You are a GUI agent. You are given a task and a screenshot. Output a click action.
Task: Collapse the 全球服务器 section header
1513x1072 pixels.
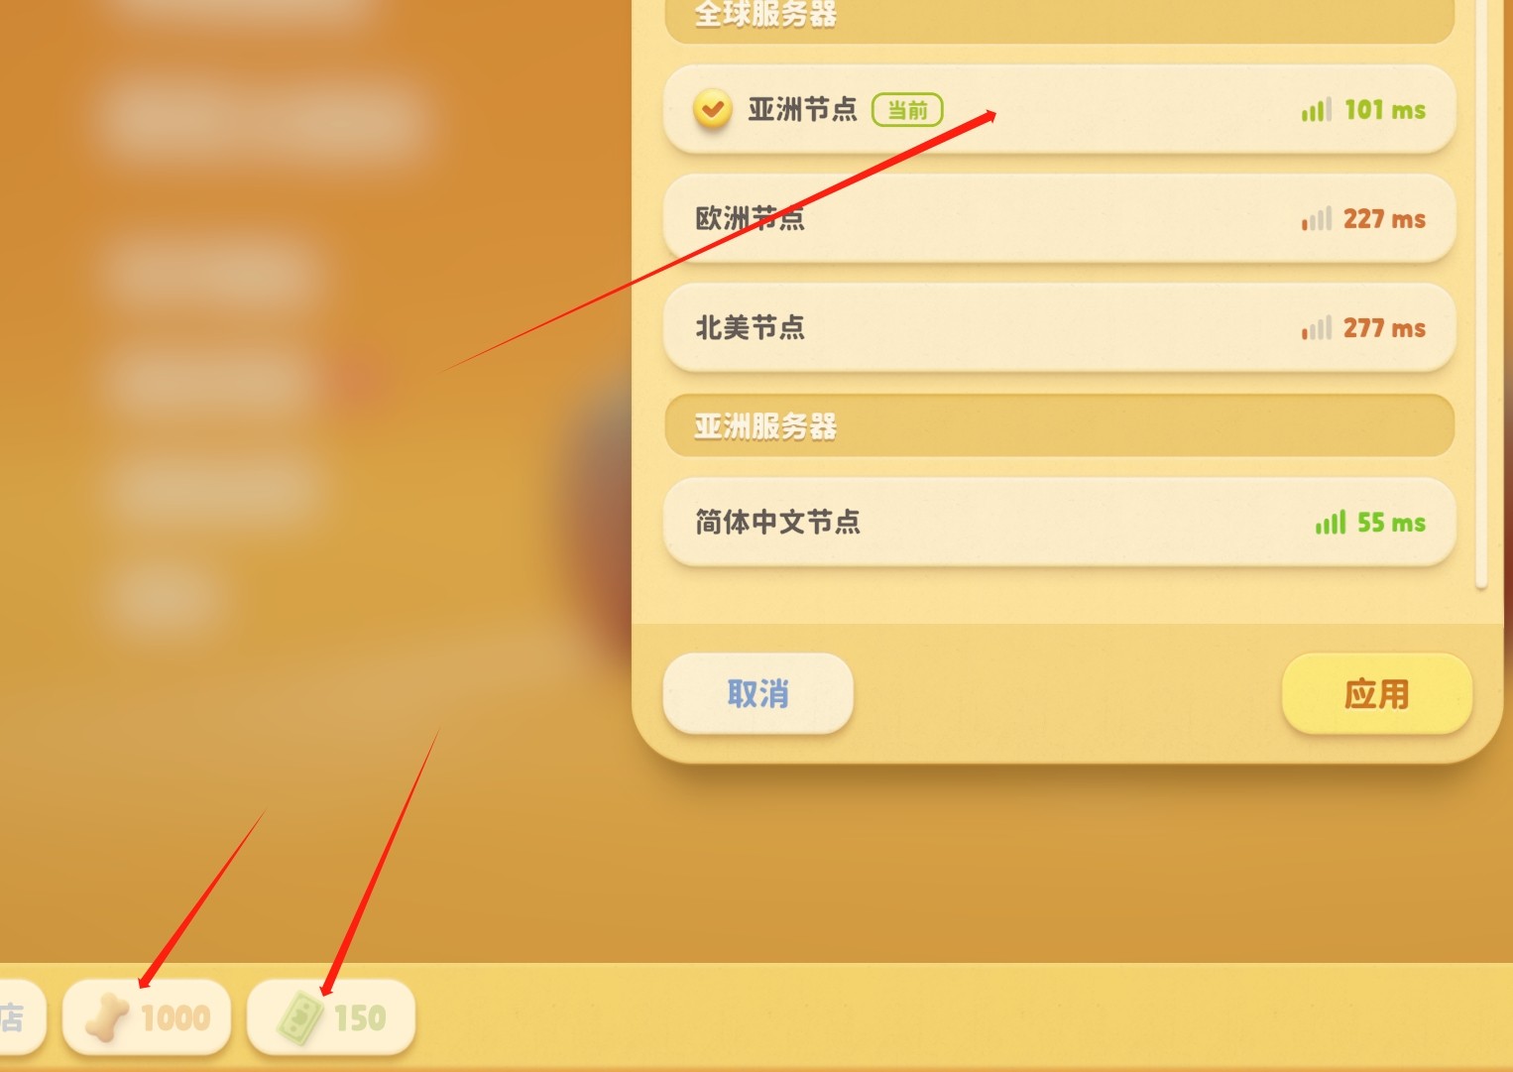click(1059, 16)
